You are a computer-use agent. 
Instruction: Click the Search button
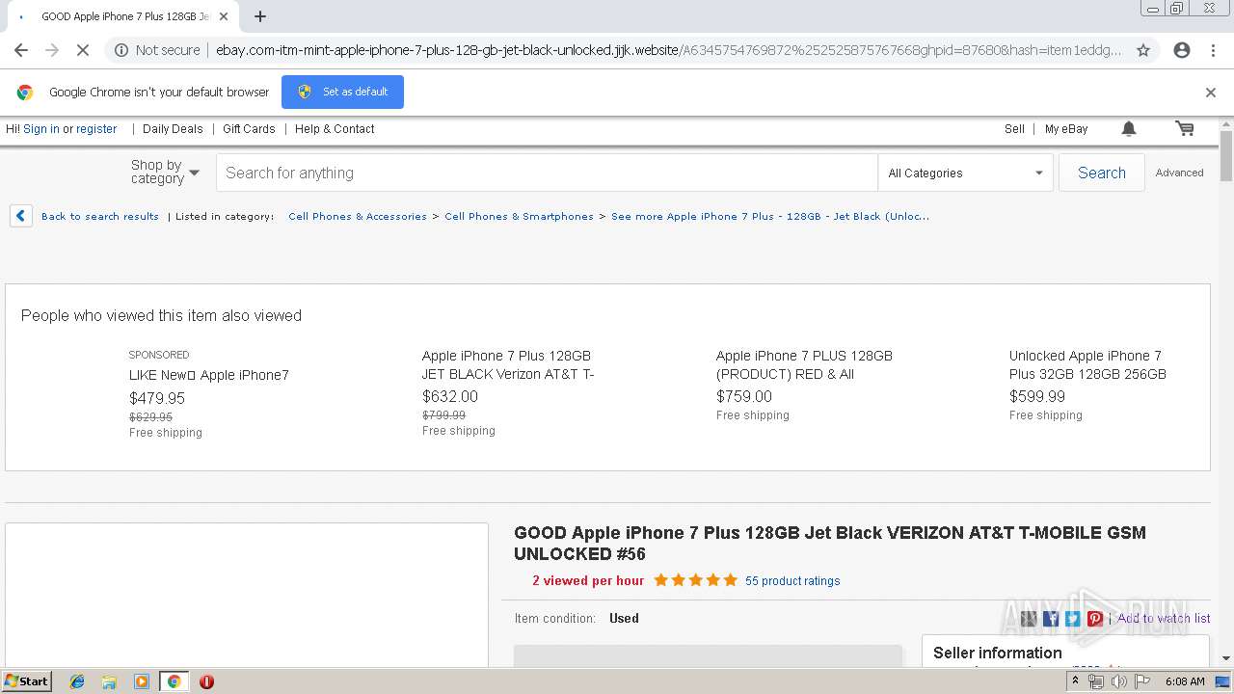1102,173
